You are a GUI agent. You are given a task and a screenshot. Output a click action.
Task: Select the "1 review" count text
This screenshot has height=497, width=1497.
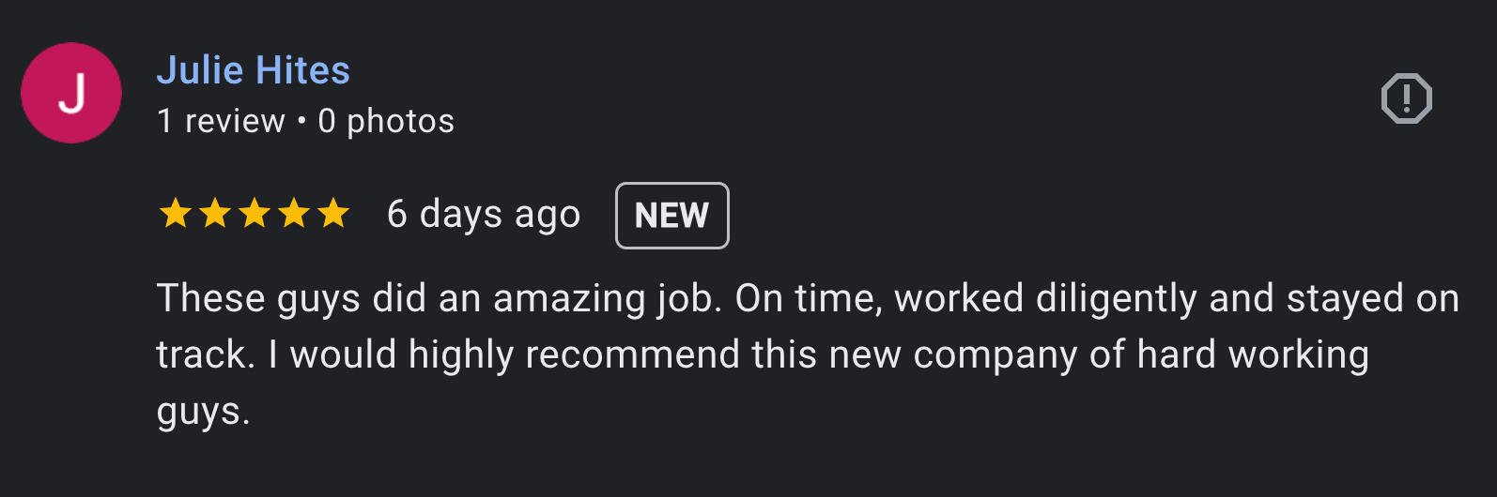pyautogui.click(x=221, y=121)
